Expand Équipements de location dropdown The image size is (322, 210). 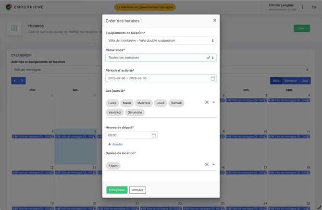161,40
